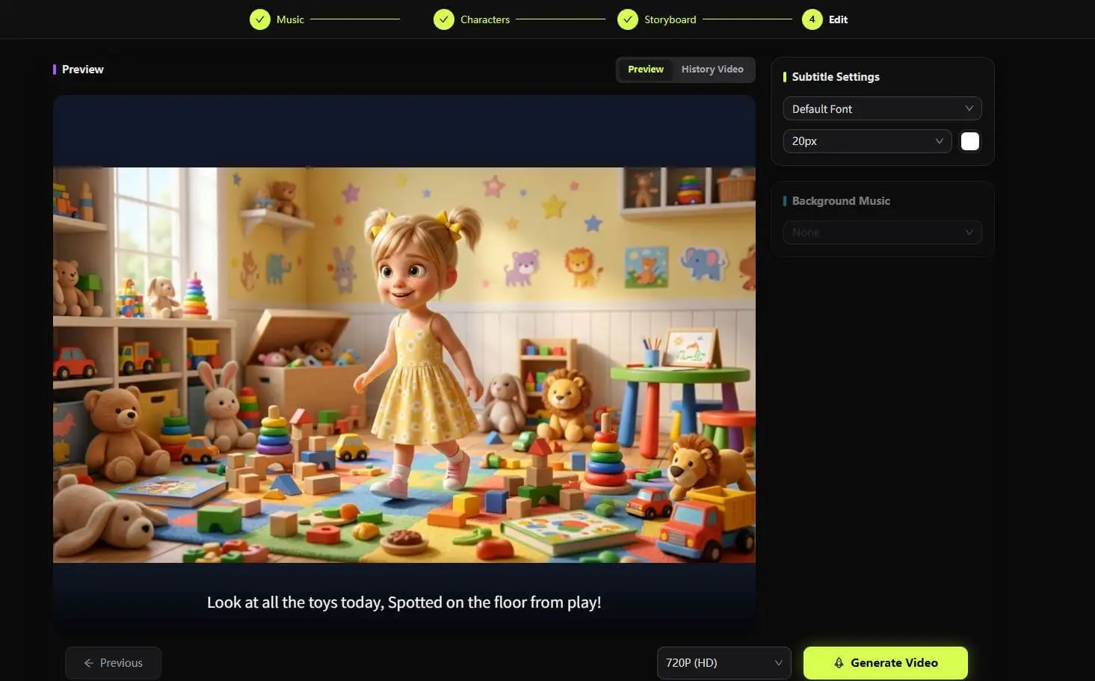Click the Music step checkmark icon

(x=260, y=19)
